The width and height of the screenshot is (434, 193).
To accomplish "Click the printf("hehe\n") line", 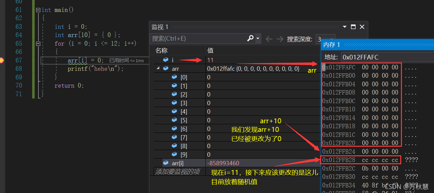I will point(96,69).
